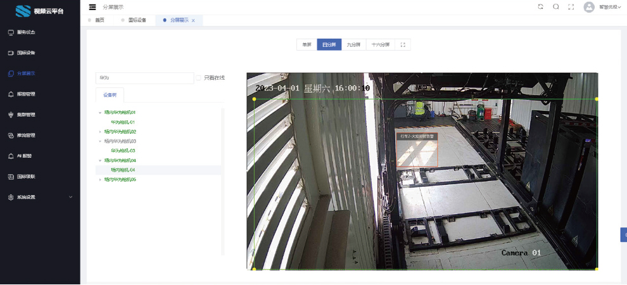Open 服务状态 in the sidebar

(26, 32)
